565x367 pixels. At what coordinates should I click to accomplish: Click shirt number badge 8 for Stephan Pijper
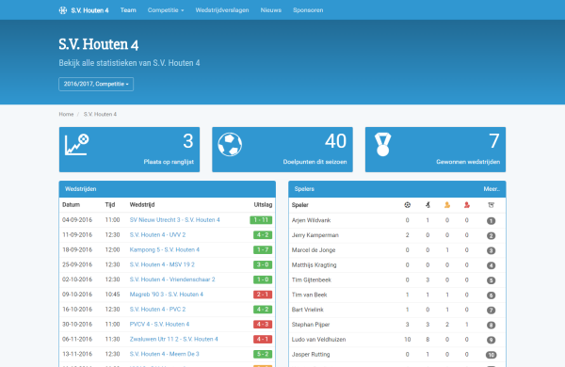[491, 325]
